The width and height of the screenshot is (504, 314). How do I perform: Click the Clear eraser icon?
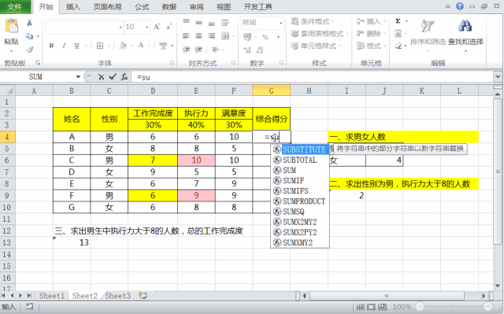tap(398, 46)
